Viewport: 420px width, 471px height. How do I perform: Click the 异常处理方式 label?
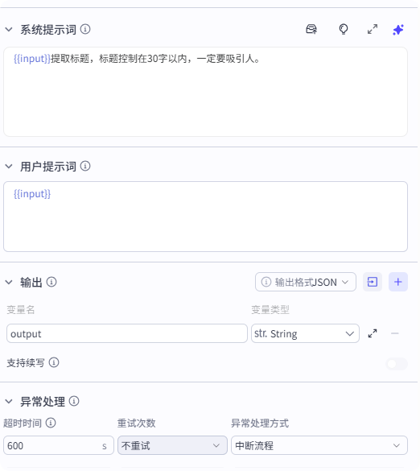[x=260, y=423]
